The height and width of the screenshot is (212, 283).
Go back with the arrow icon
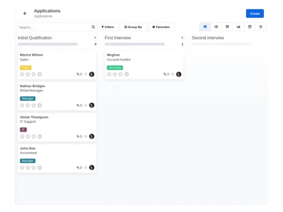[25, 14]
